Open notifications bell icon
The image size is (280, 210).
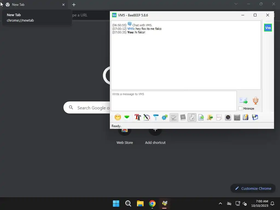point(272,203)
